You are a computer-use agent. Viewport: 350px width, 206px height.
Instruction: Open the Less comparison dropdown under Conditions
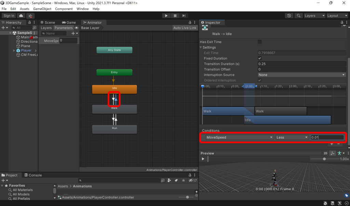point(292,137)
